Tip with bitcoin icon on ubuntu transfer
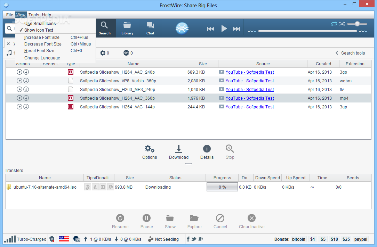This screenshot has height=247, width=377. (x=88, y=187)
